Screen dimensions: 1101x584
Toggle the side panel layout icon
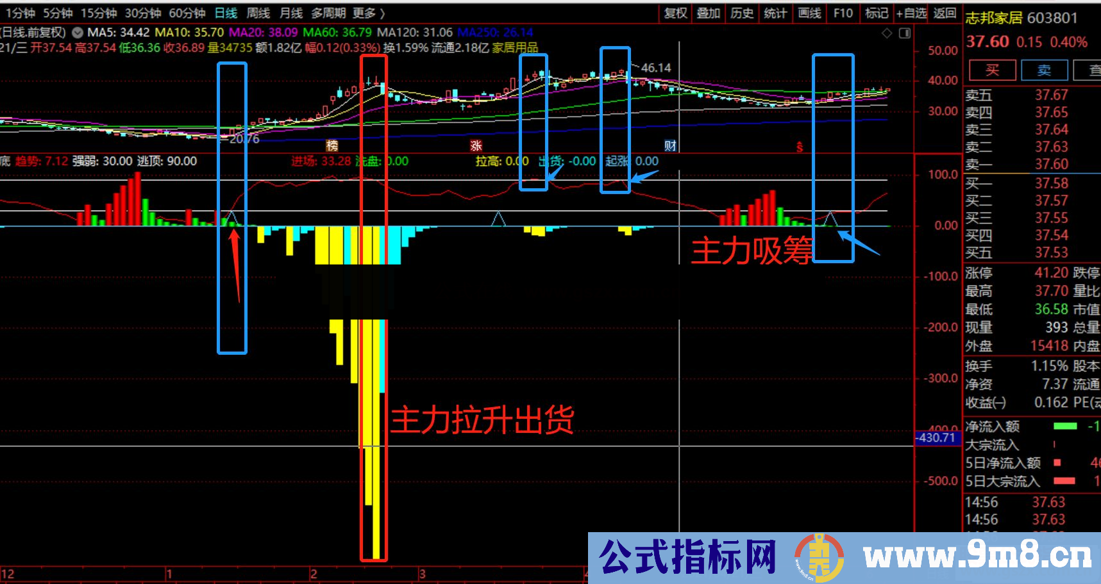click(x=904, y=33)
